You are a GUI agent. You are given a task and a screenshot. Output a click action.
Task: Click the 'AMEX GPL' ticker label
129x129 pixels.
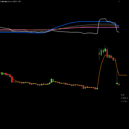click(17, 2)
